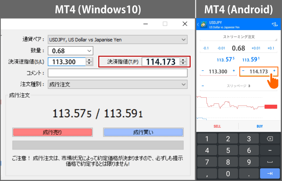
Task: Decrease take profit 114.173 with the down arrow
Action: tap(183, 63)
